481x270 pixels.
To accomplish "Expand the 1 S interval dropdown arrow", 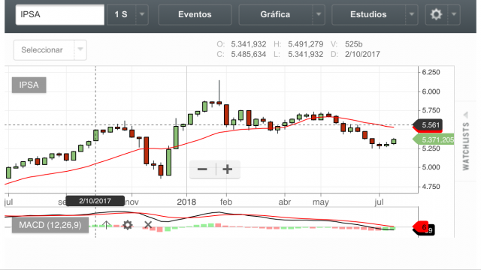I will [142, 14].
